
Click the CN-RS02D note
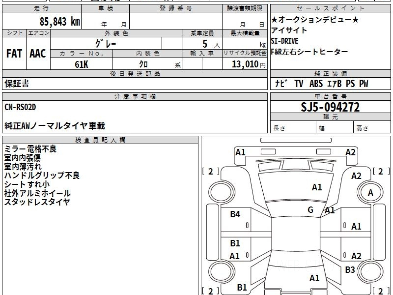coord(20,107)
